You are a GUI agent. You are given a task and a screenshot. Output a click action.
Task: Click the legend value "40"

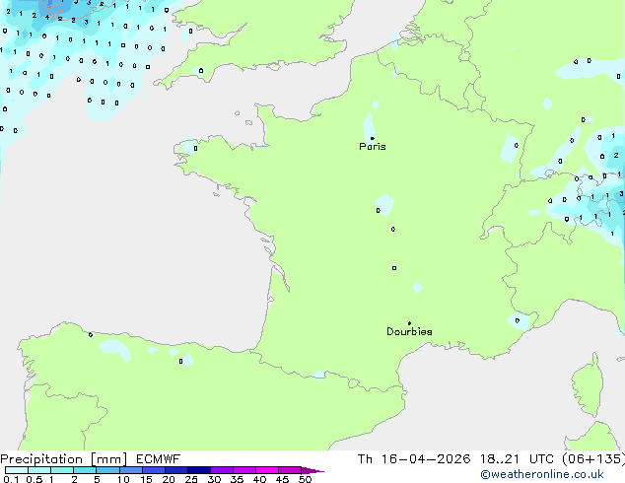point(259,479)
